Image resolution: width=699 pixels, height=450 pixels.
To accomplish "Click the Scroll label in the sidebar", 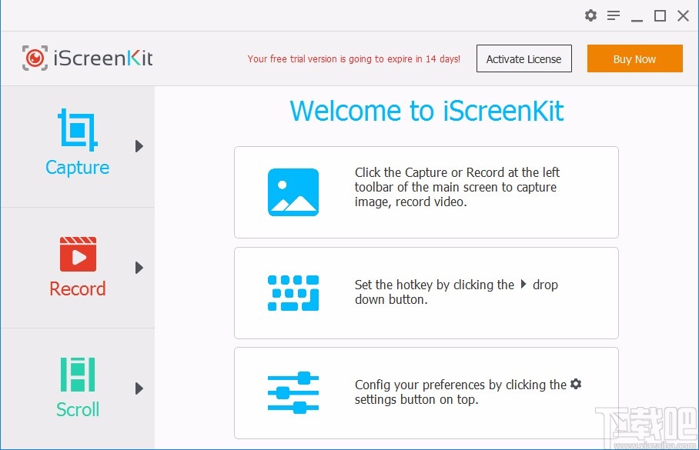I will click(x=78, y=409).
